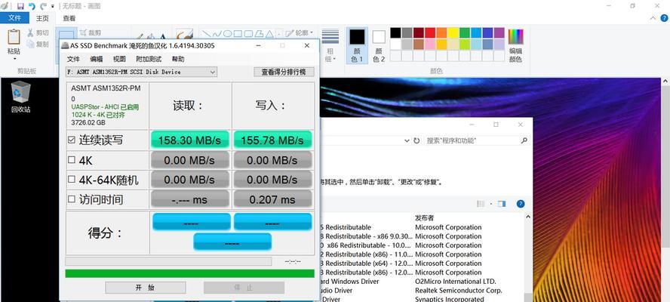Open AS SSD 附加测试 menu
Screen dimensions: 670x302
tap(149, 59)
